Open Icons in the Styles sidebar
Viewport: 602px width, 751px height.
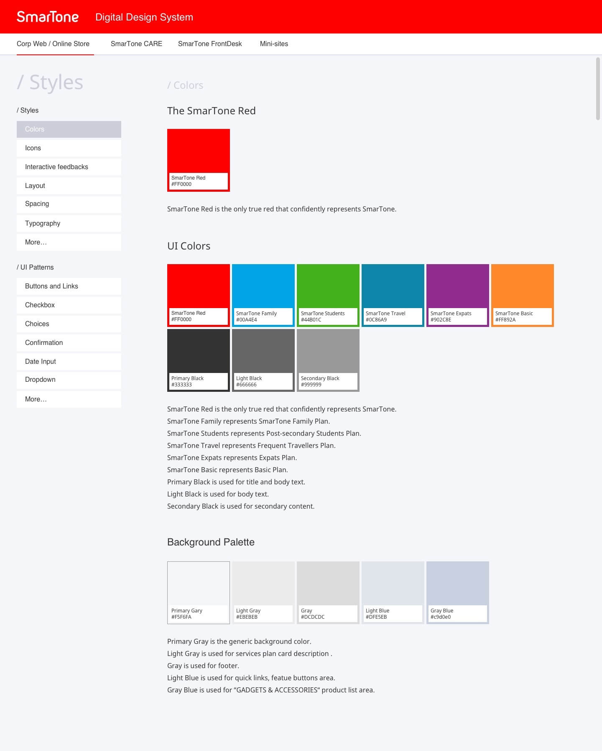(69, 148)
